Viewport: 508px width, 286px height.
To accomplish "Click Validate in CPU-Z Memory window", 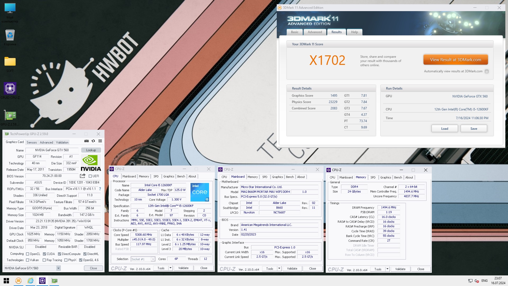I will coord(400,269).
